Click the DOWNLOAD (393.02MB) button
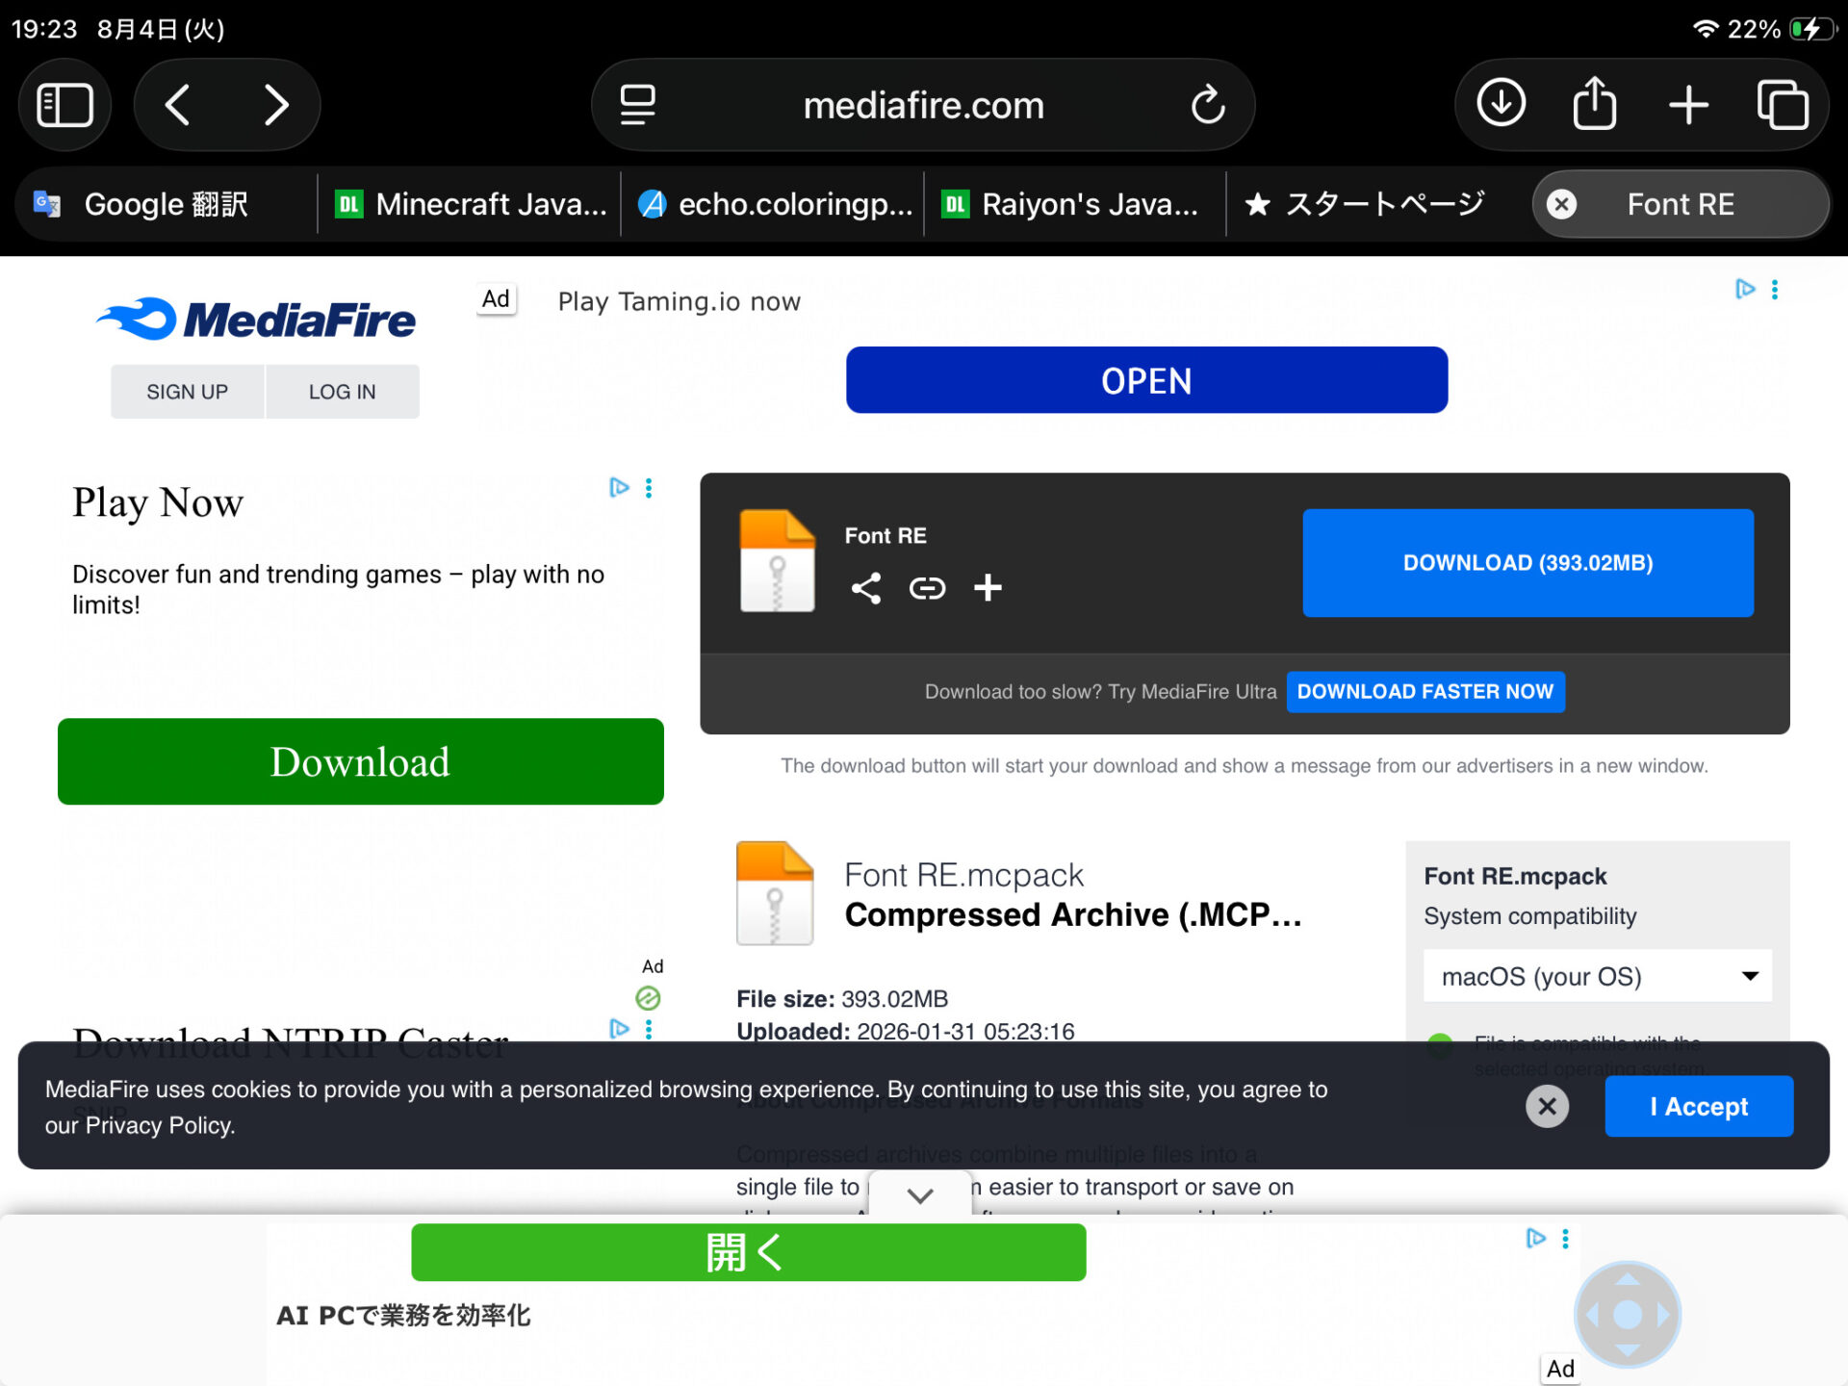The width and height of the screenshot is (1848, 1386). [x=1527, y=563]
